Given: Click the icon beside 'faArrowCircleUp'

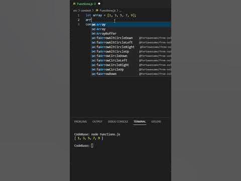Looking at the screenshot, I should coord(93,69).
